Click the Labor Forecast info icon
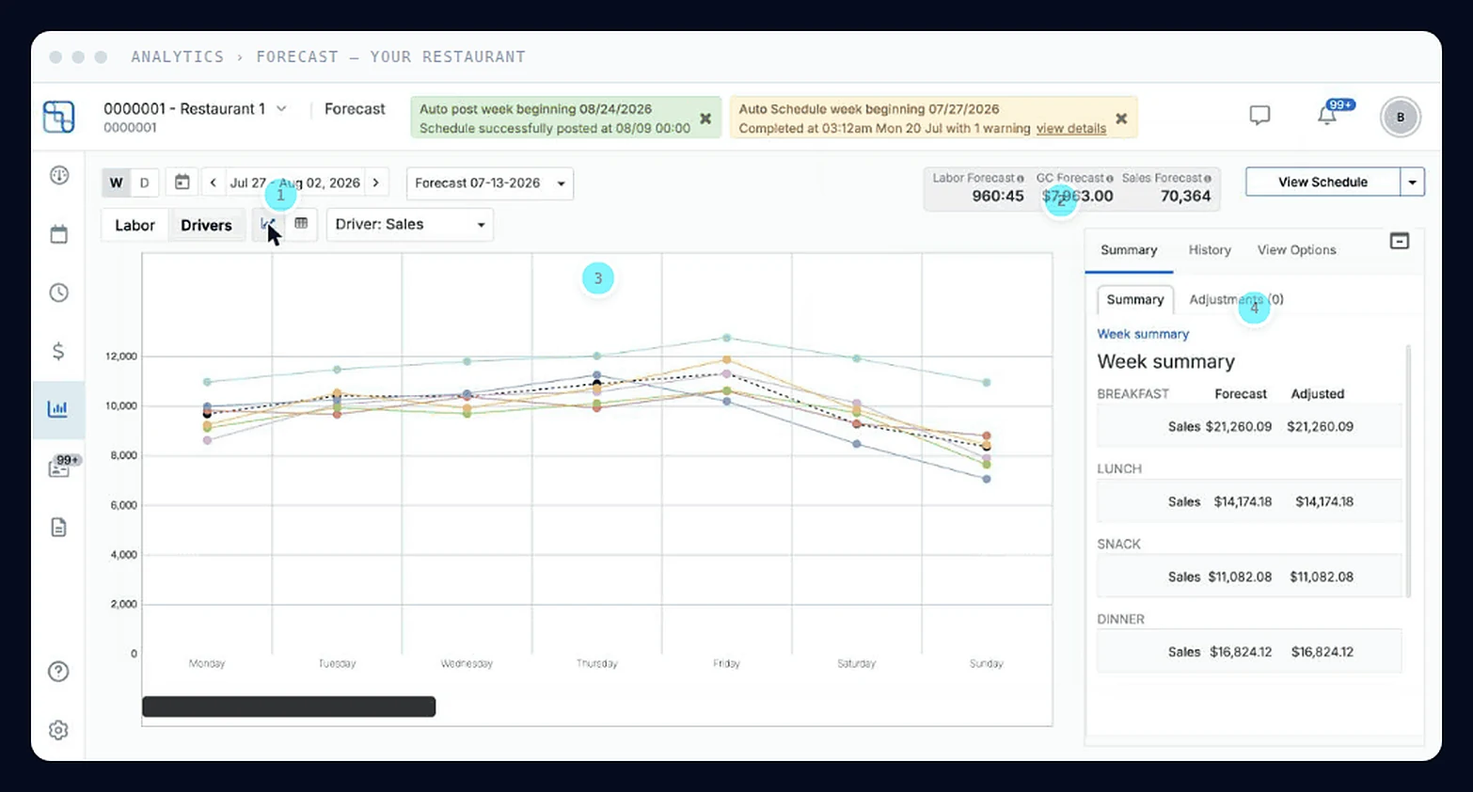 [1020, 179]
